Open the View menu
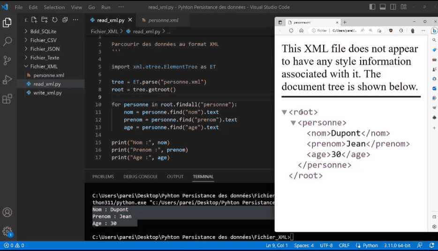438x251 pixels. [76, 7]
